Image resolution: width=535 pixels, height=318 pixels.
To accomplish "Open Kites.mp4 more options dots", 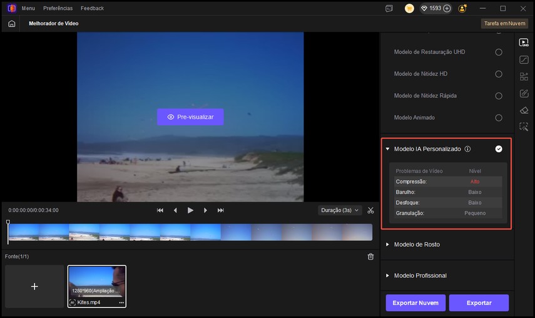I will [121, 302].
